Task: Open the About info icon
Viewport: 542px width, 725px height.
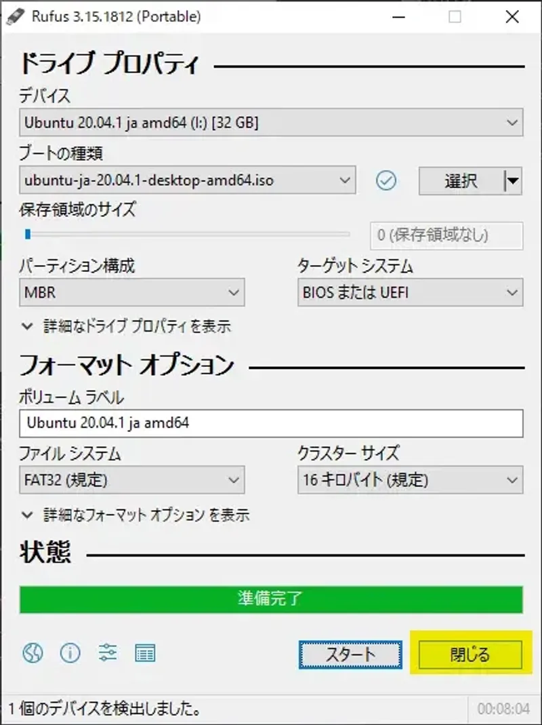Action: [70, 652]
